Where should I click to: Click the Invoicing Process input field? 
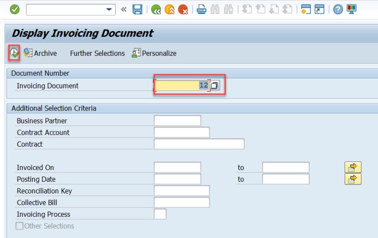(x=160, y=214)
